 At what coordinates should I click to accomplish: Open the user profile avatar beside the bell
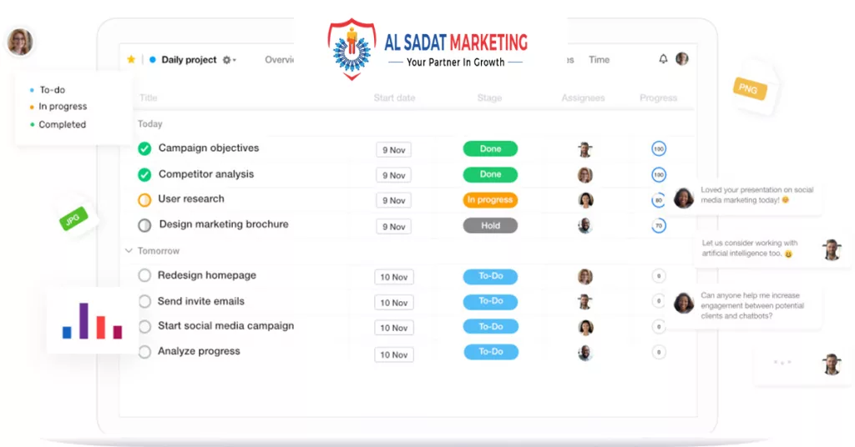[681, 59]
